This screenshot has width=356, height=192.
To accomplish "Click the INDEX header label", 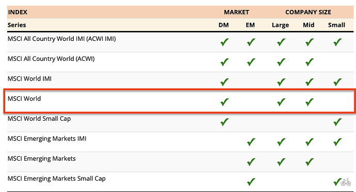I will [x=18, y=12].
